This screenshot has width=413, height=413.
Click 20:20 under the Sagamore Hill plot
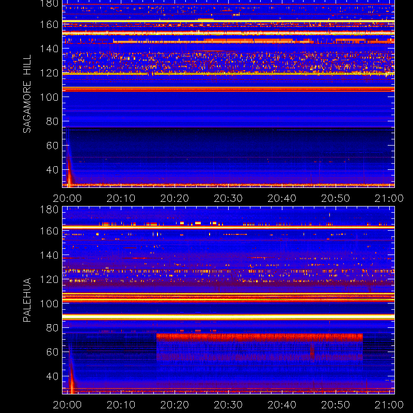pyautogui.click(x=174, y=198)
